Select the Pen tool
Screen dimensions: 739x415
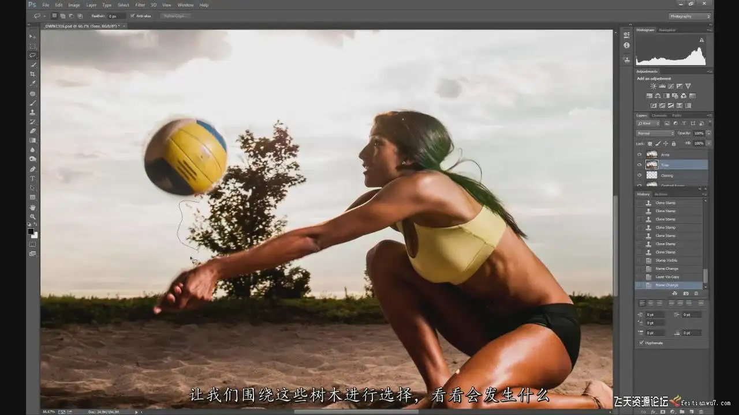point(33,169)
